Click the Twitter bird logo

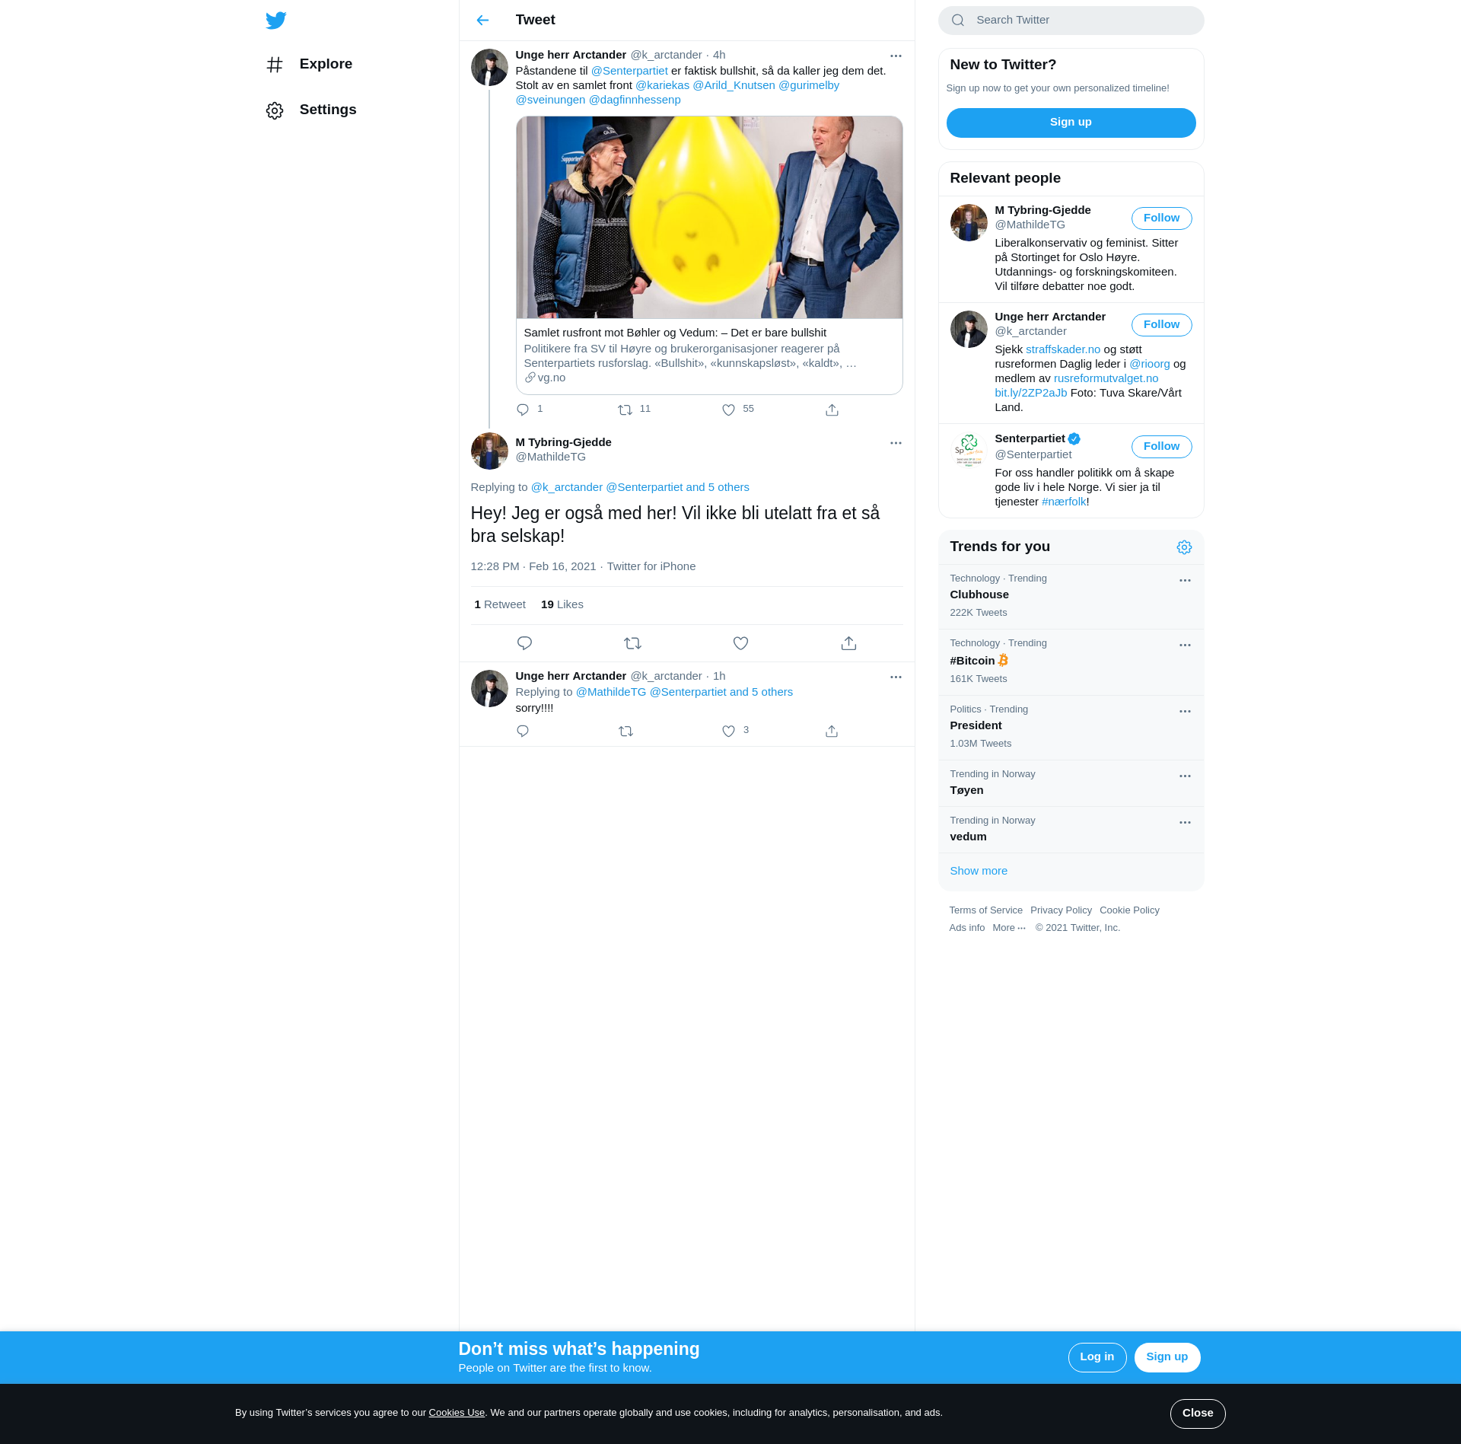275,21
